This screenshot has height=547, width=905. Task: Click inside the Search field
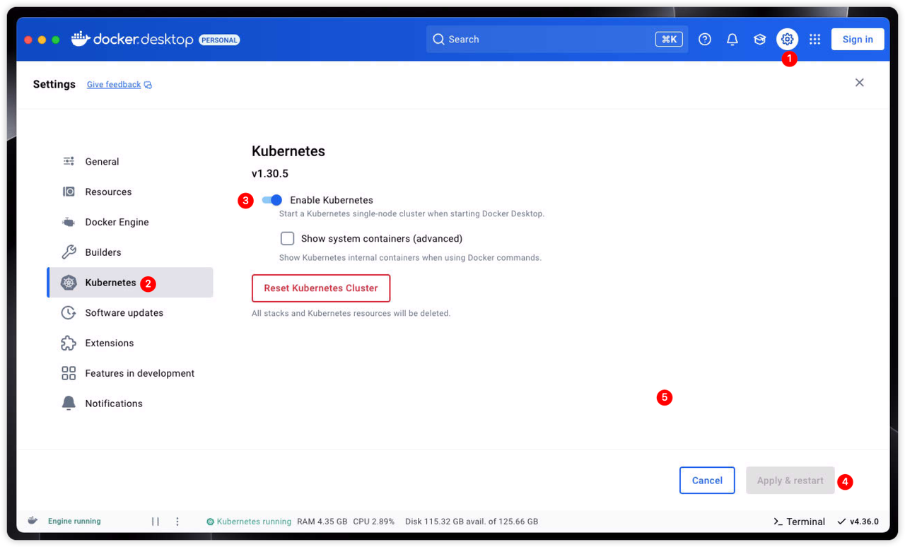(x=557, y=40)
